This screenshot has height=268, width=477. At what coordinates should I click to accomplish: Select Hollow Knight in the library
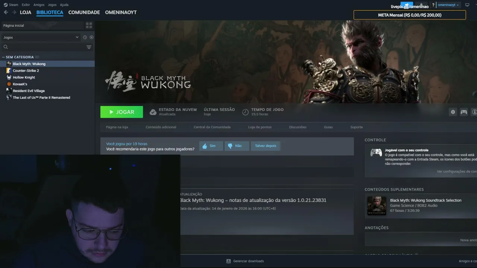[47, 77]
